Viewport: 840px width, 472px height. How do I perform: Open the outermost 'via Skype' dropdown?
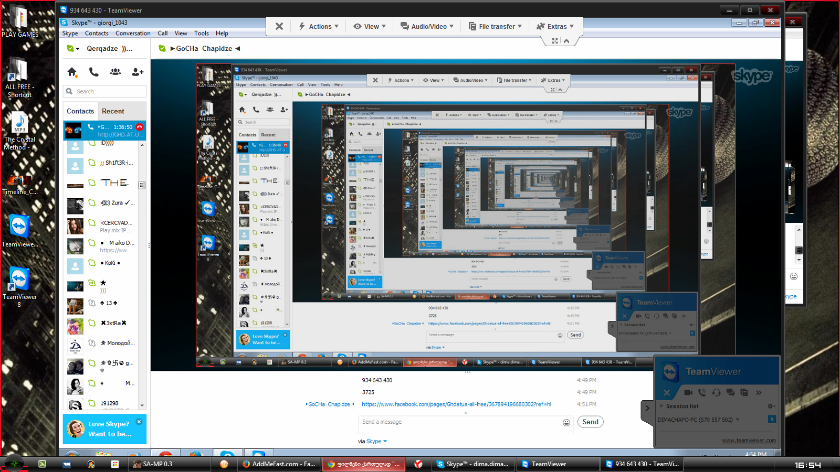373,441
